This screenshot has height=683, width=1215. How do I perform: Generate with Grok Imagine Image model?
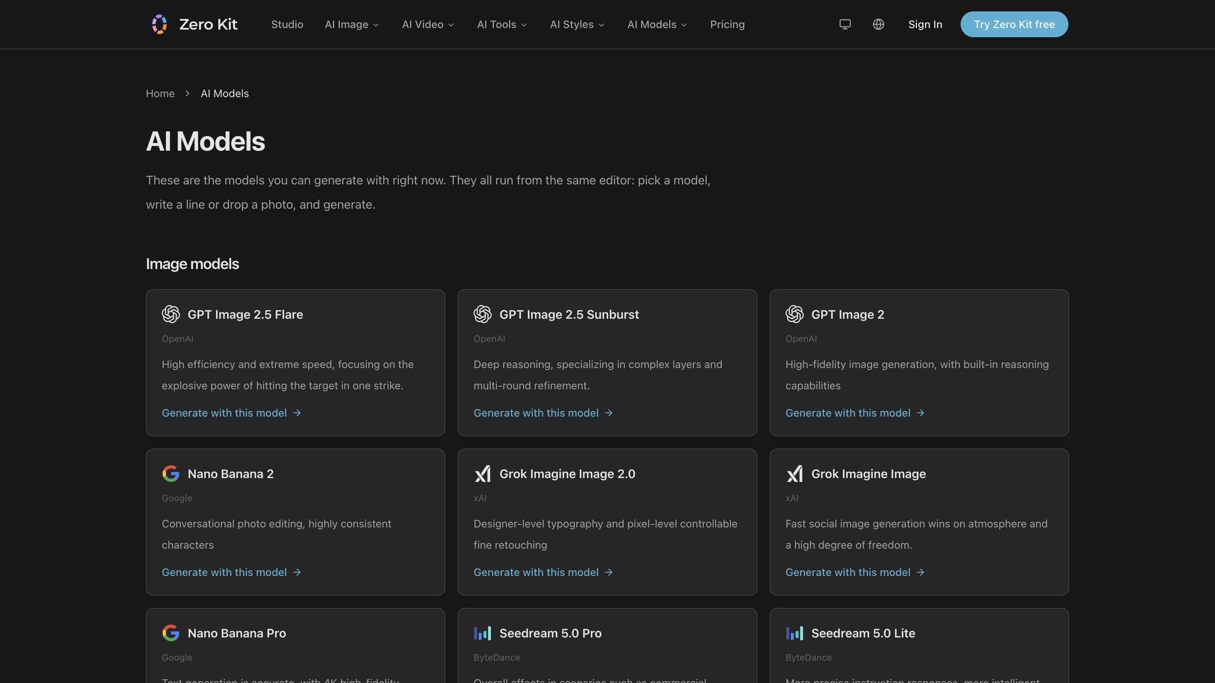coord(855,572)
